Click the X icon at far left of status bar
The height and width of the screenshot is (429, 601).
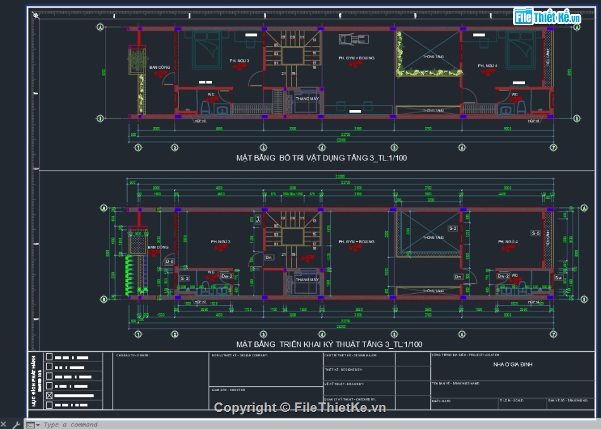tap(4, 423)
